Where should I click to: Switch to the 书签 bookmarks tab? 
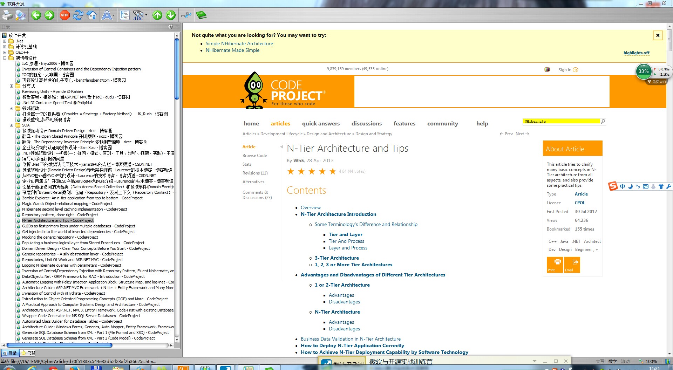pos(28,353)
